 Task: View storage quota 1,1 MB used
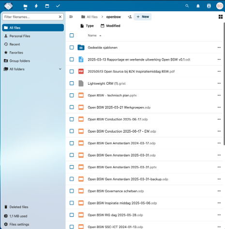click(x=33, y=216)
